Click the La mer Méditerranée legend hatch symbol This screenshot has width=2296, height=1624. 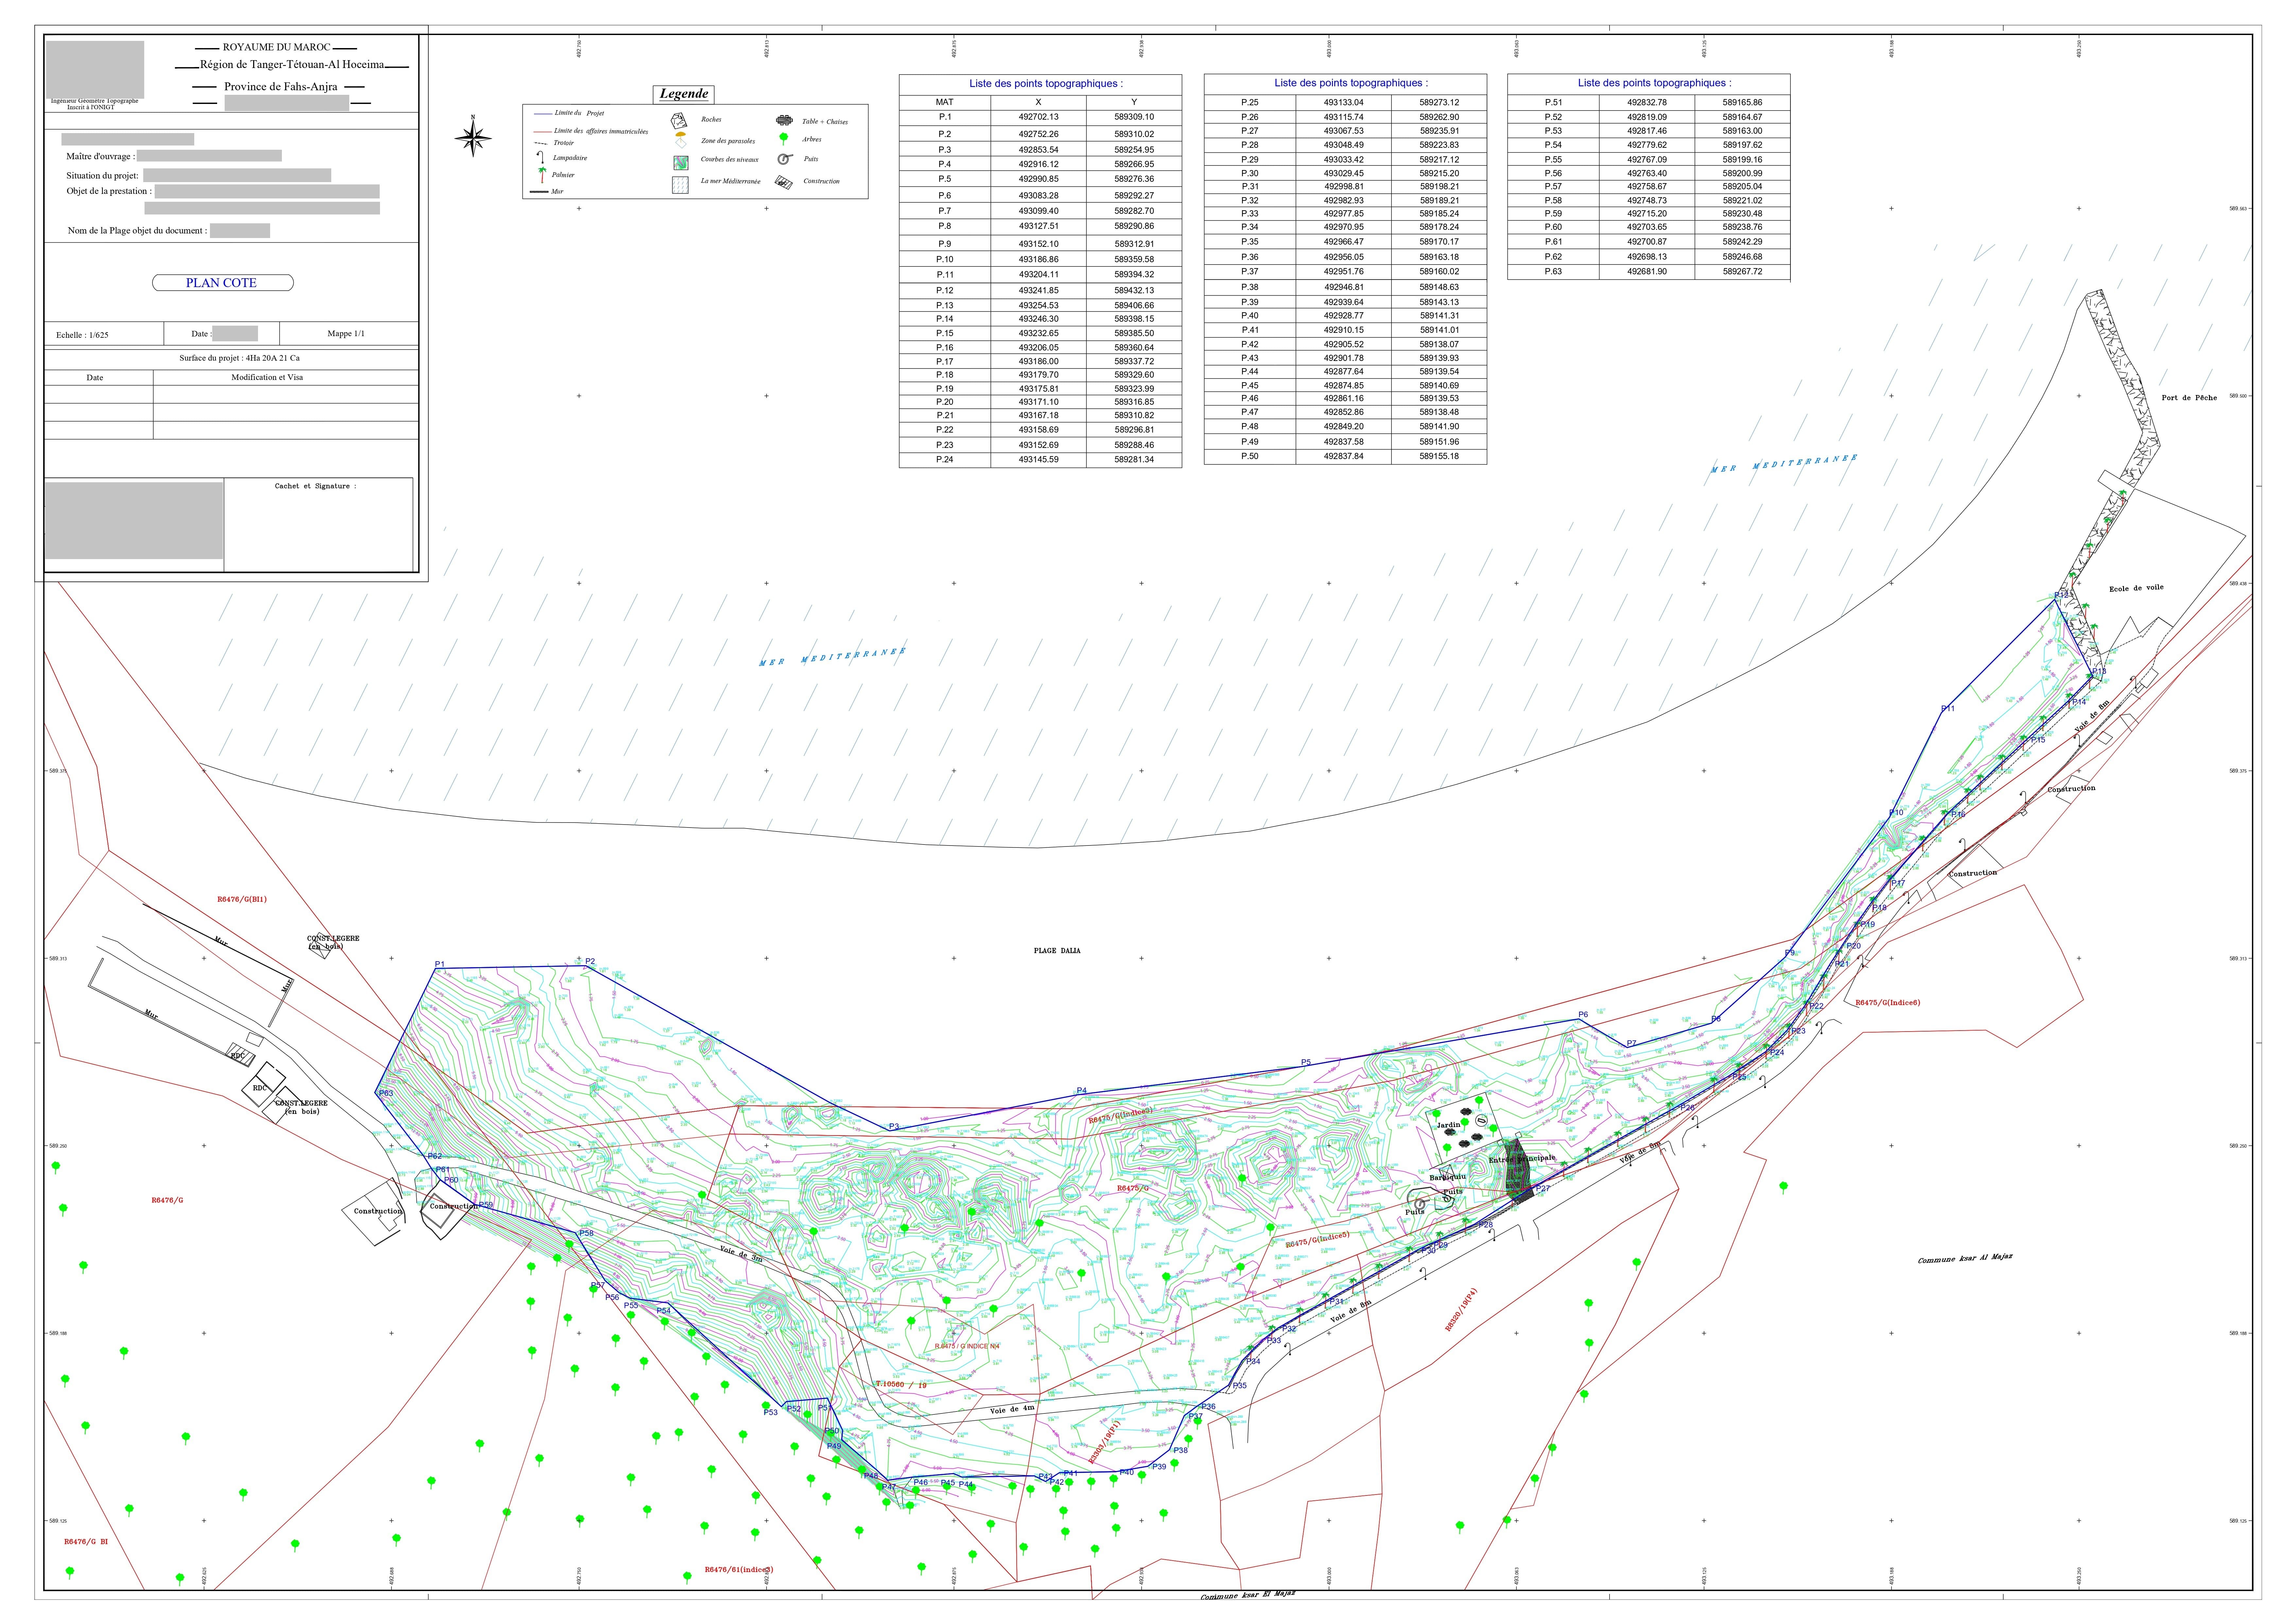point(680,185)
